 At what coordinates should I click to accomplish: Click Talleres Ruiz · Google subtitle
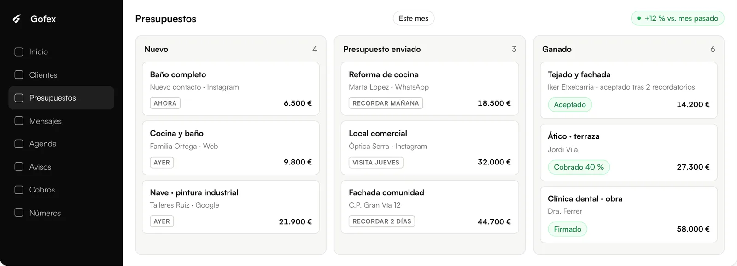tap(184, 205)
